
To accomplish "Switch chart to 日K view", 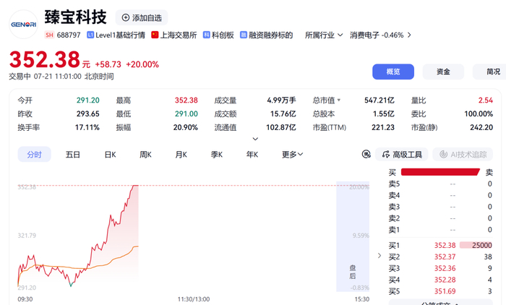I will [110, 155].
